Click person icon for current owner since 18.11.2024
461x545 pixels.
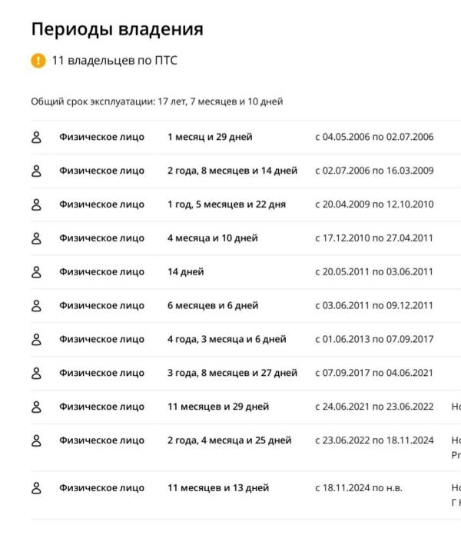[x=35, y=488]
